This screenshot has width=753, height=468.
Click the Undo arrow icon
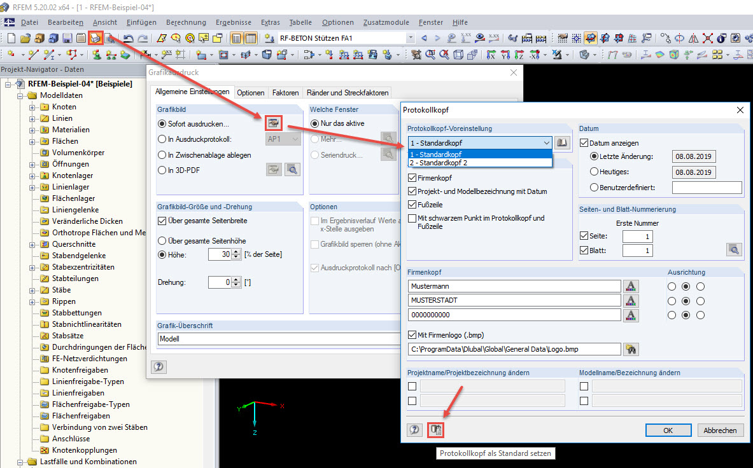128,38
